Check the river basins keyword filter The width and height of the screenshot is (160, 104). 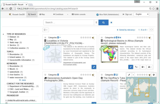tap(8, 74)
